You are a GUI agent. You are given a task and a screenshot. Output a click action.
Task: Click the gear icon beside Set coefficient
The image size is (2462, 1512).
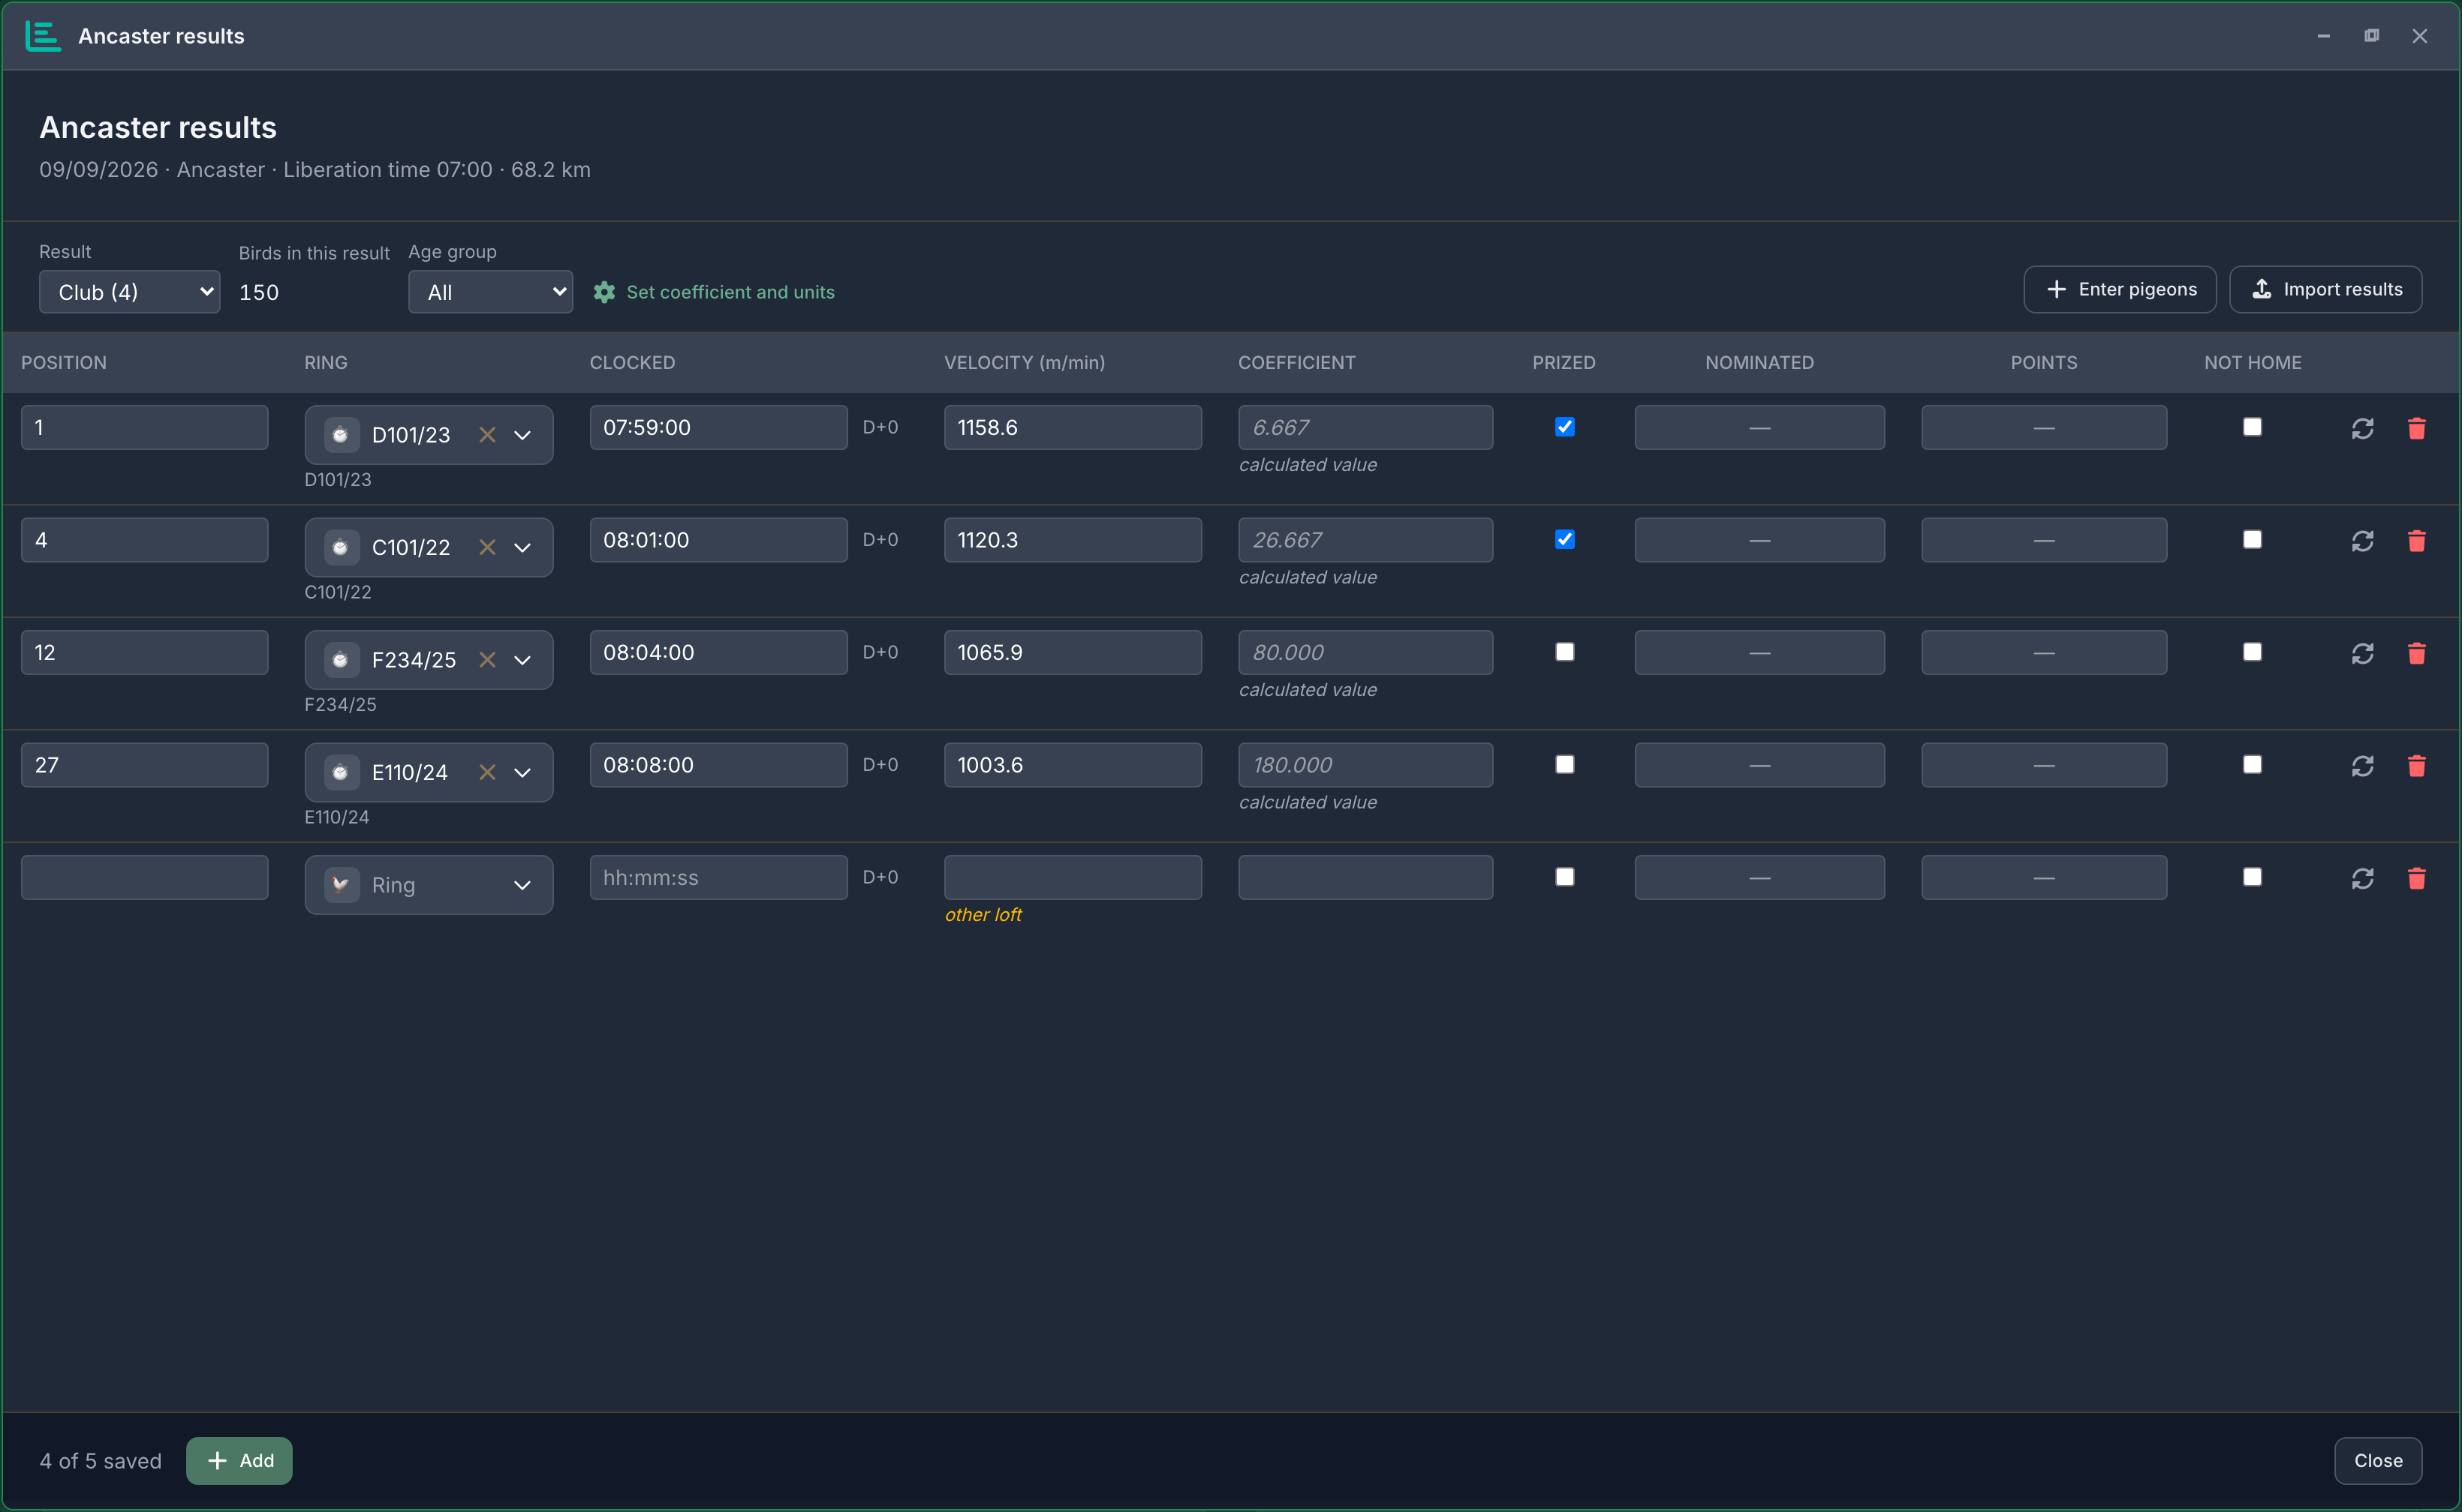(x=603, y=292)
